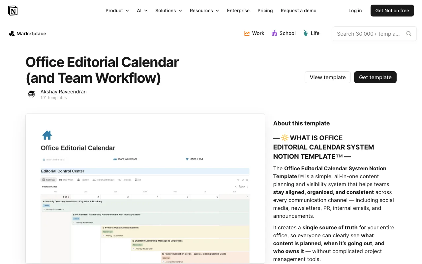Open Akshay Raveendran creator profile link
The image size is (422, 264).
(64, 92)
